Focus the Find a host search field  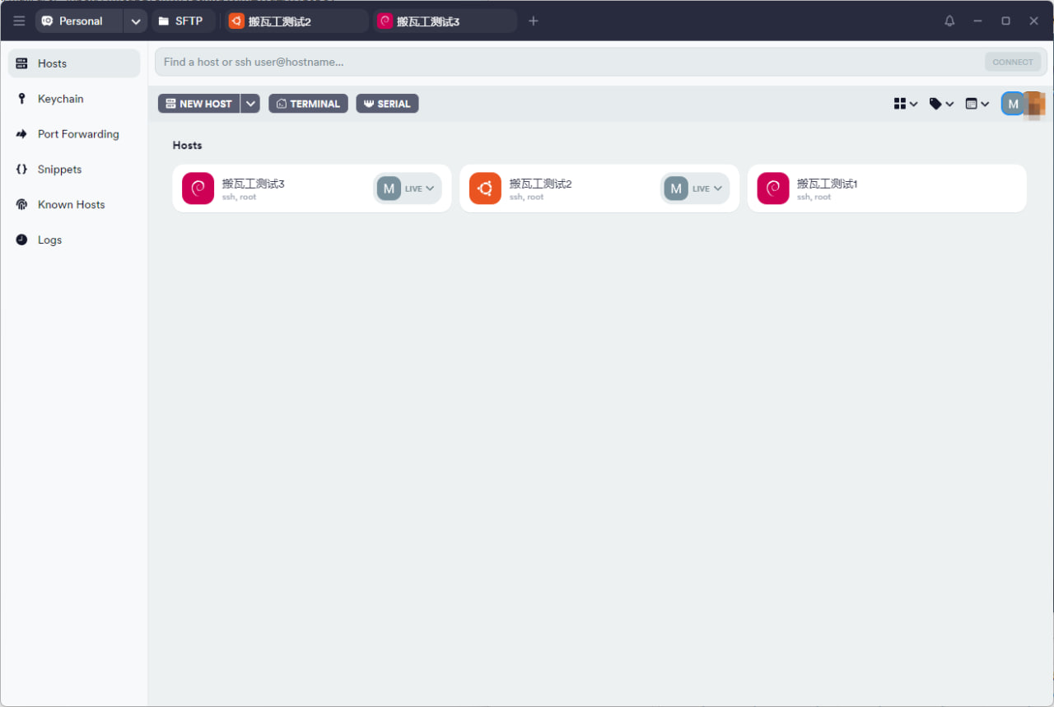568,62
